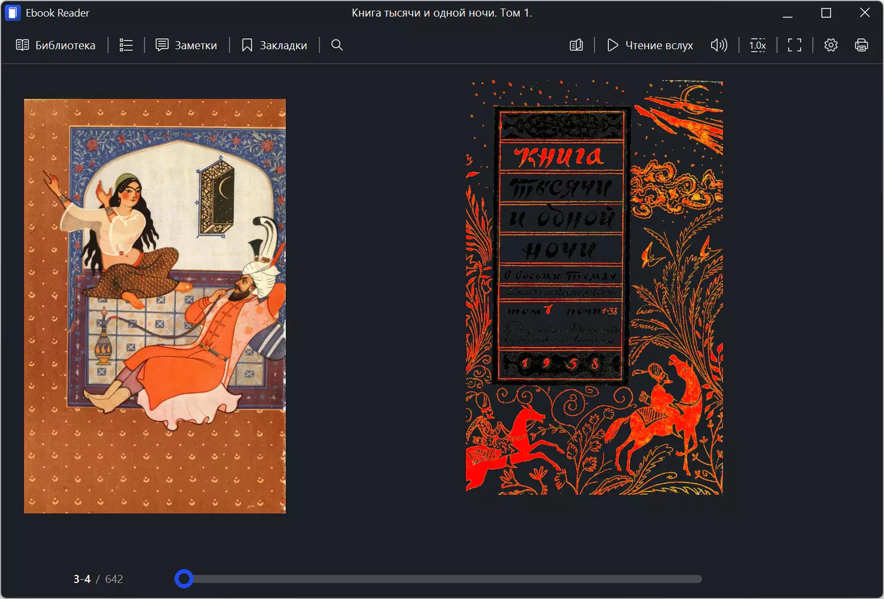Click the left page illustration
The height and width of the screenshot is (599, 884).
(x=155, y=306)
